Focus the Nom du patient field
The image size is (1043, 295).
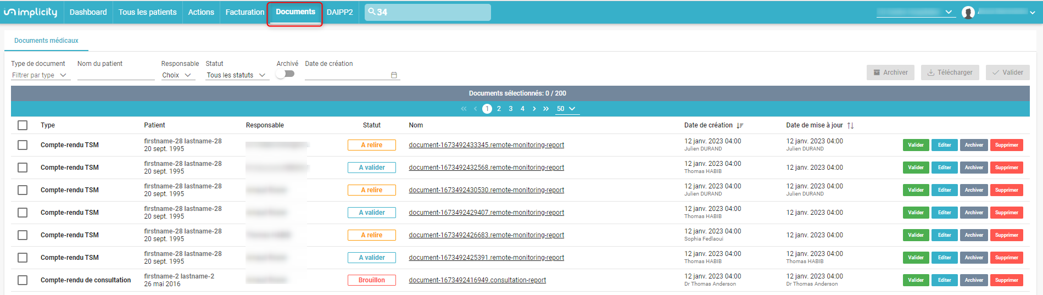[x=116, y=75]
